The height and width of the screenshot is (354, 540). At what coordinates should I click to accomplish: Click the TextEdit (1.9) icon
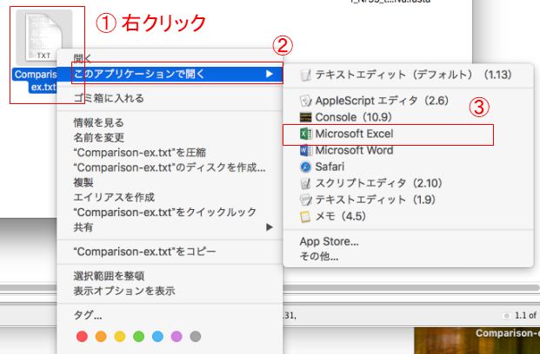click(305, 200)
